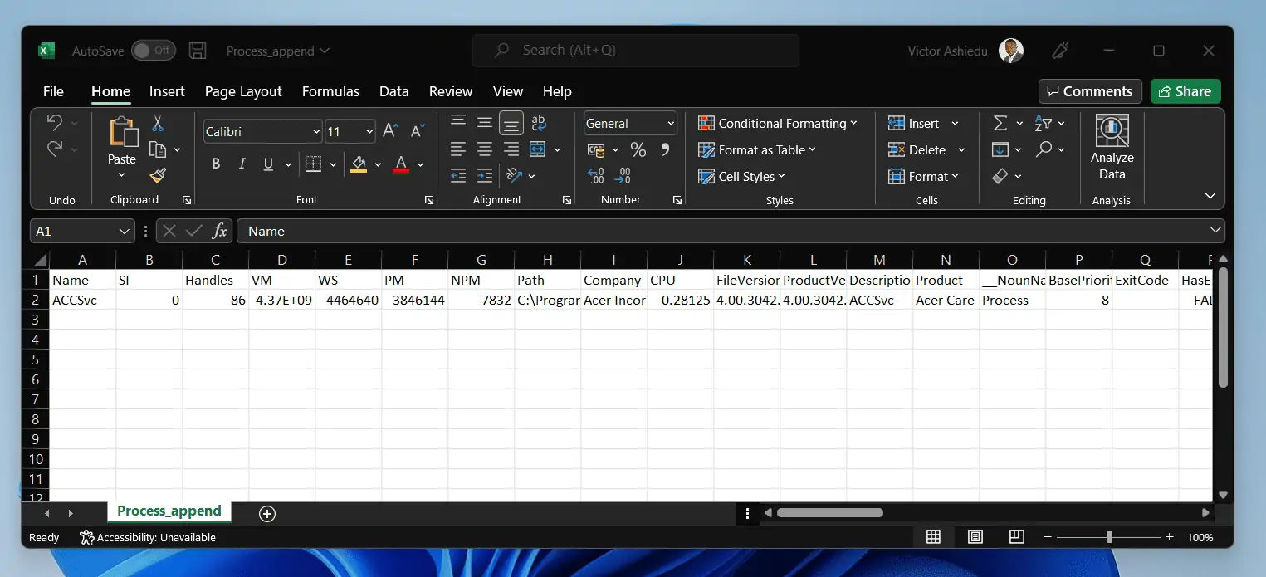Open the Name Box dropdown arrow

(125, 231)
